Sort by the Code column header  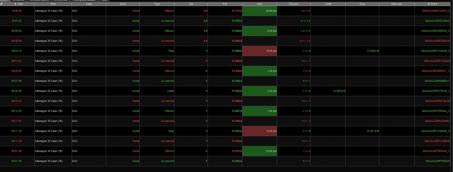click(89, 4)
